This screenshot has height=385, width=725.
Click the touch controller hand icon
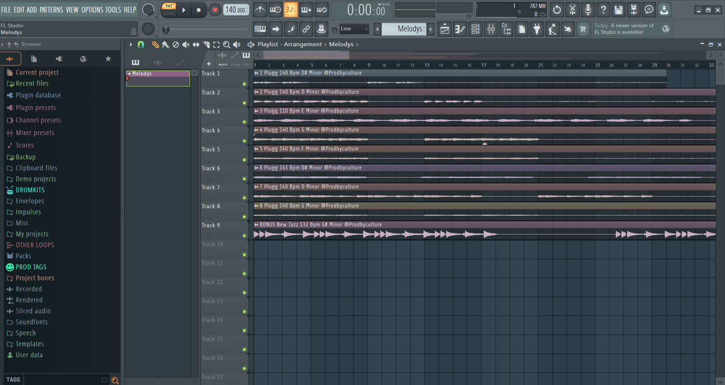click(x=568, y=29)
